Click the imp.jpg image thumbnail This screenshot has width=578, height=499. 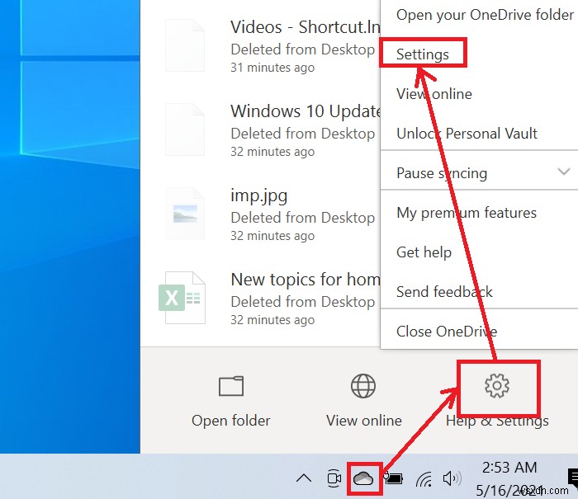point(185,214)
